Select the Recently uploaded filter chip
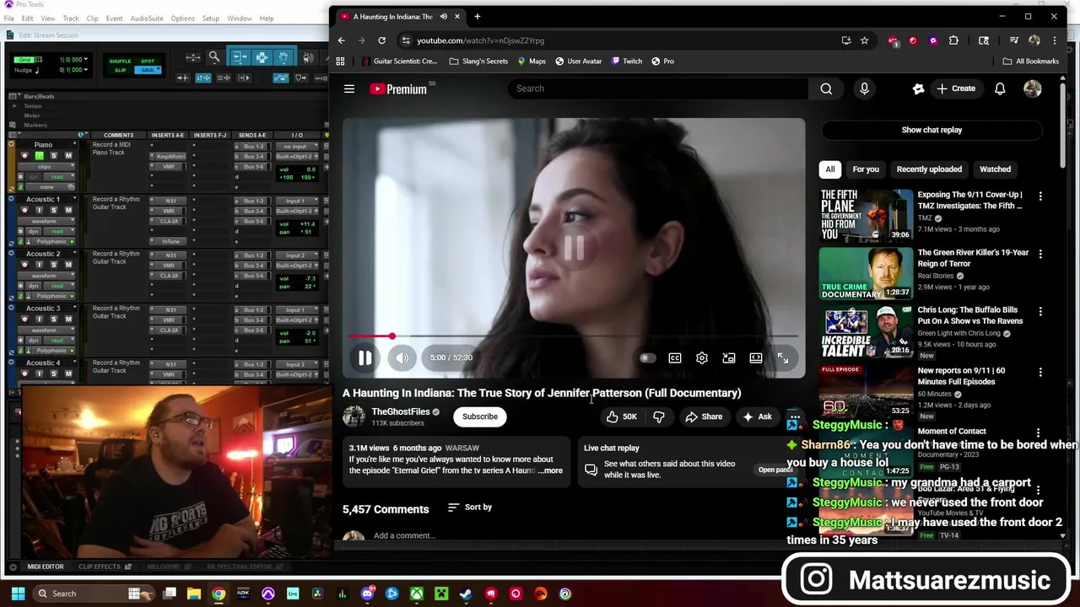1080x607 pixels. [x=929, y=169]
